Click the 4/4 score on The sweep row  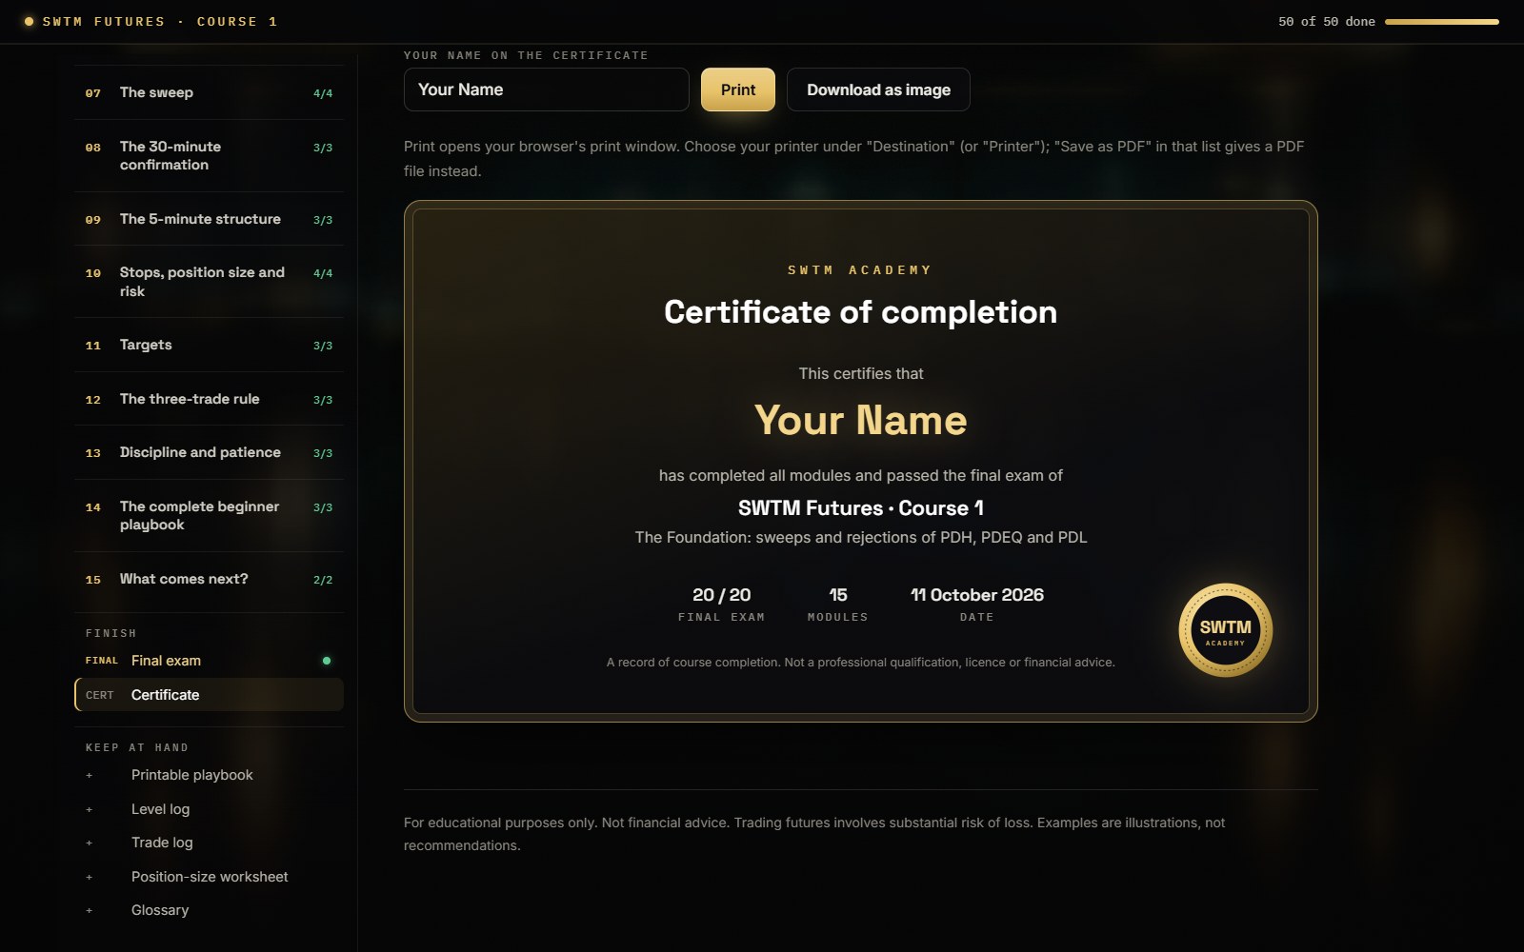click(x=323, y=93)
